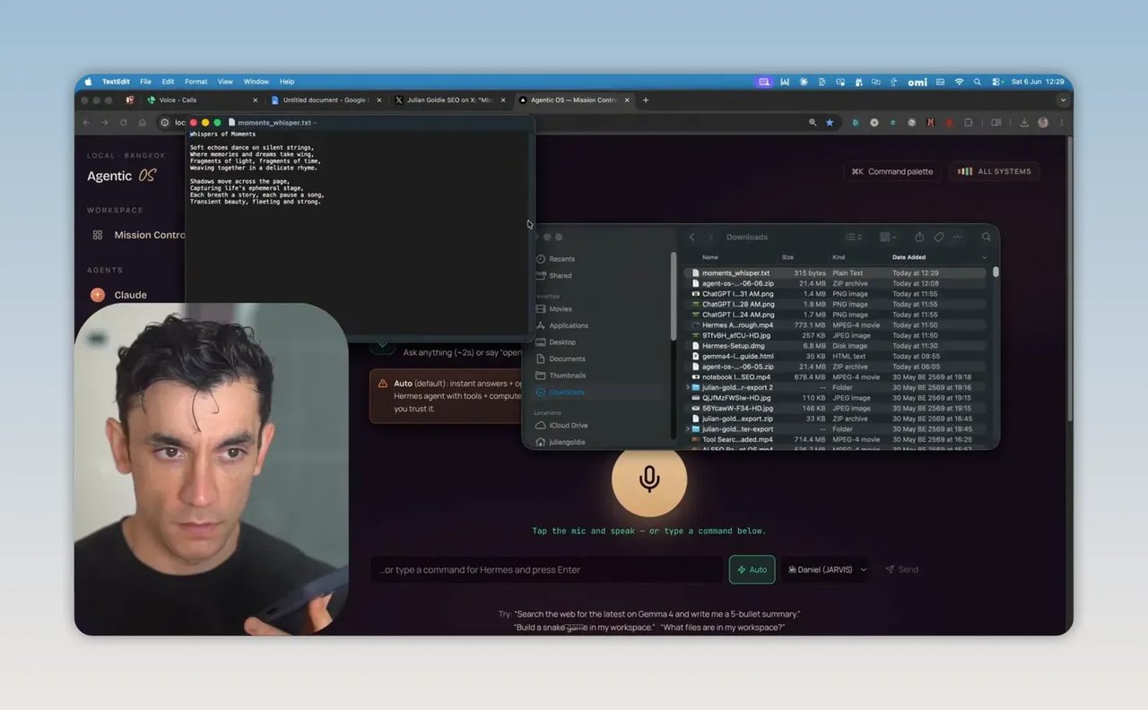Switch to Julian Goldie SEO X tab
The width and height of the screenshot is (1148, 710).
coord(449,100)
